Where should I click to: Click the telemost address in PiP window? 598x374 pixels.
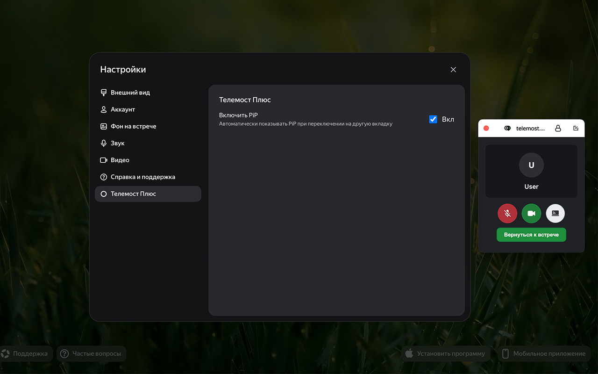[x=531, y=128]
